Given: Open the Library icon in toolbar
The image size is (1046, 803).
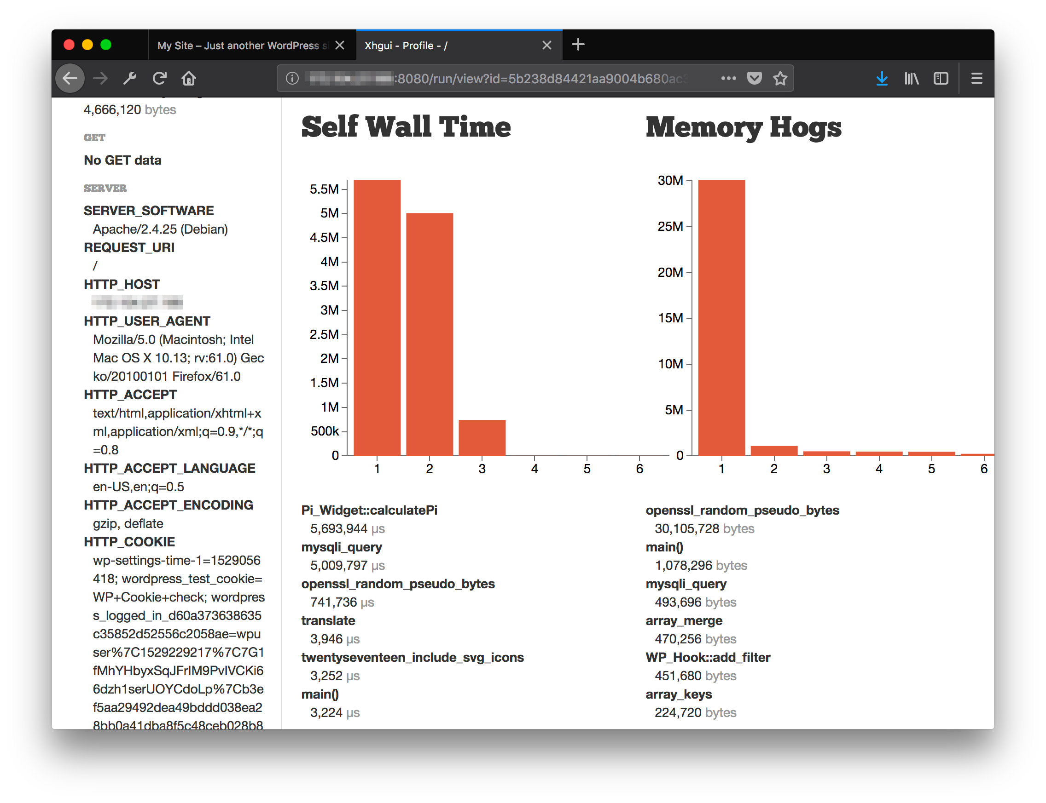Looking at the screenshot, I should click(911, 78).
